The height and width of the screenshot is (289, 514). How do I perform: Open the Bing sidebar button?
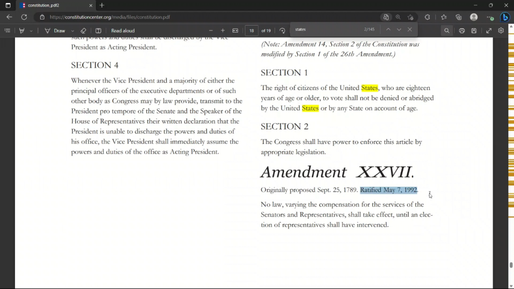[x=505, y=17]
